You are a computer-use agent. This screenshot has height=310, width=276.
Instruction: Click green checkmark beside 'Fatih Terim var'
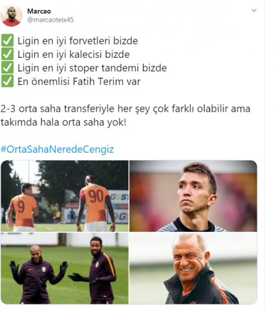click(7, 81)
